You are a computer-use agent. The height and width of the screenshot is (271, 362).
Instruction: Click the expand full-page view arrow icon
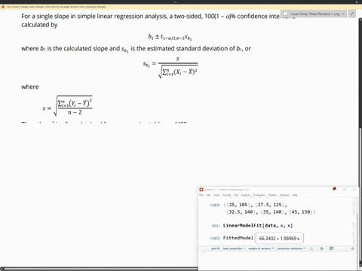(x=352, y=14)
